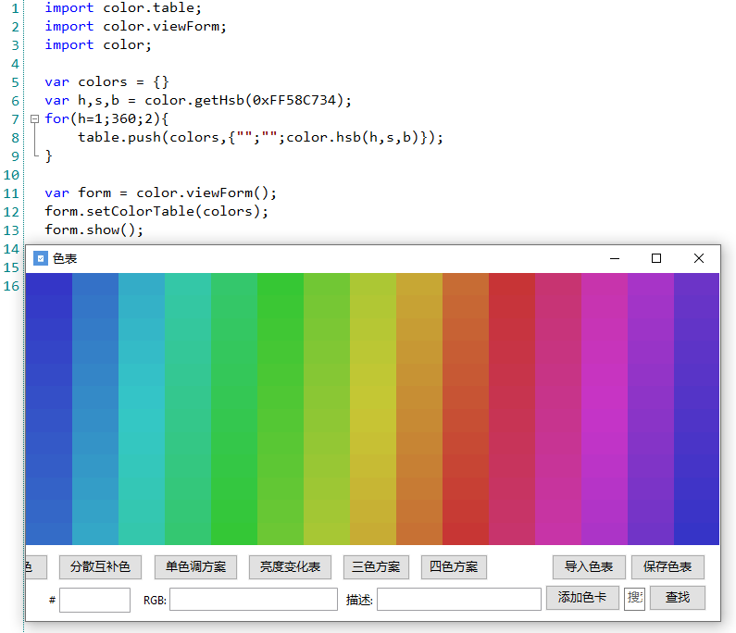This screenshot has height=633, width=736.
Task: Click into the RGB input field
Action: pos(253,600)
